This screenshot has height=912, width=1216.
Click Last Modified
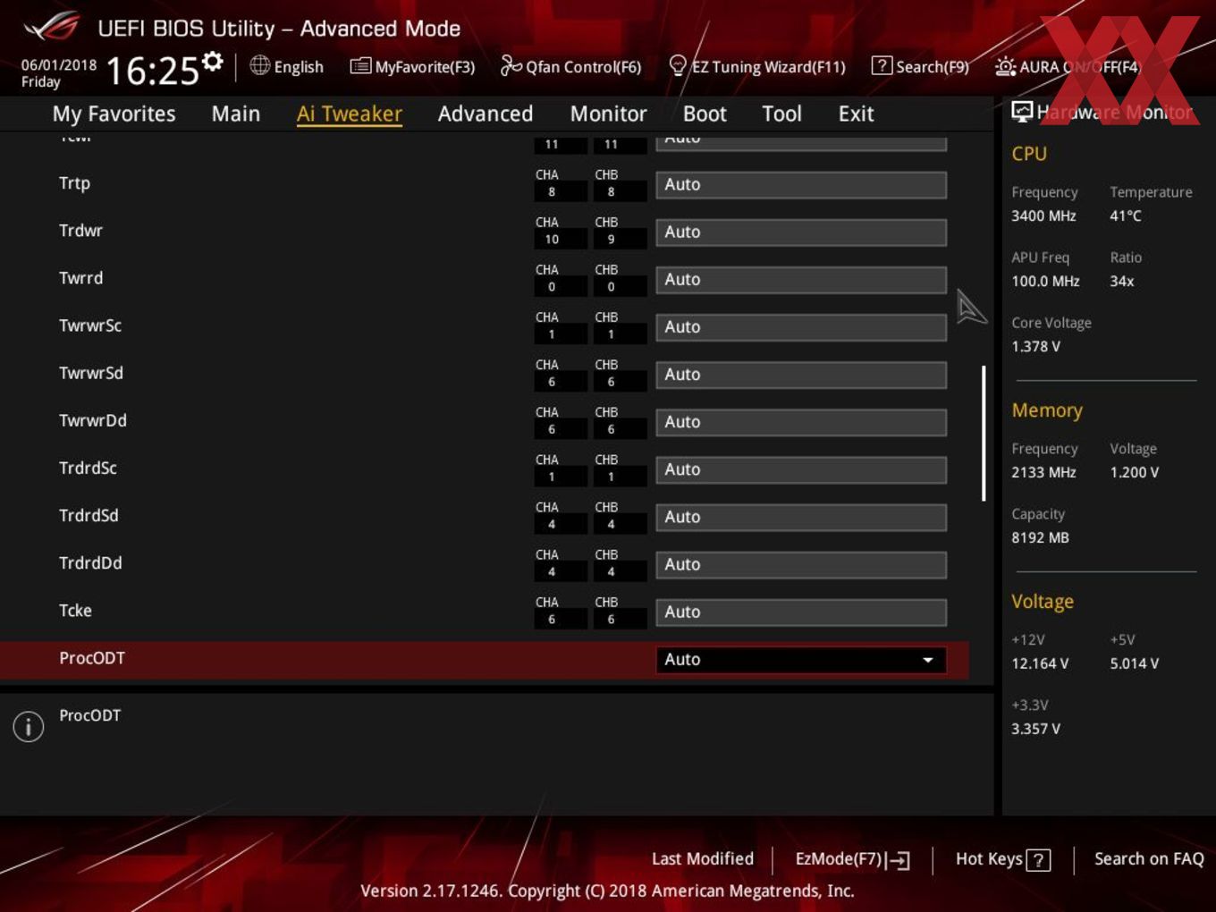coord(703,859)
